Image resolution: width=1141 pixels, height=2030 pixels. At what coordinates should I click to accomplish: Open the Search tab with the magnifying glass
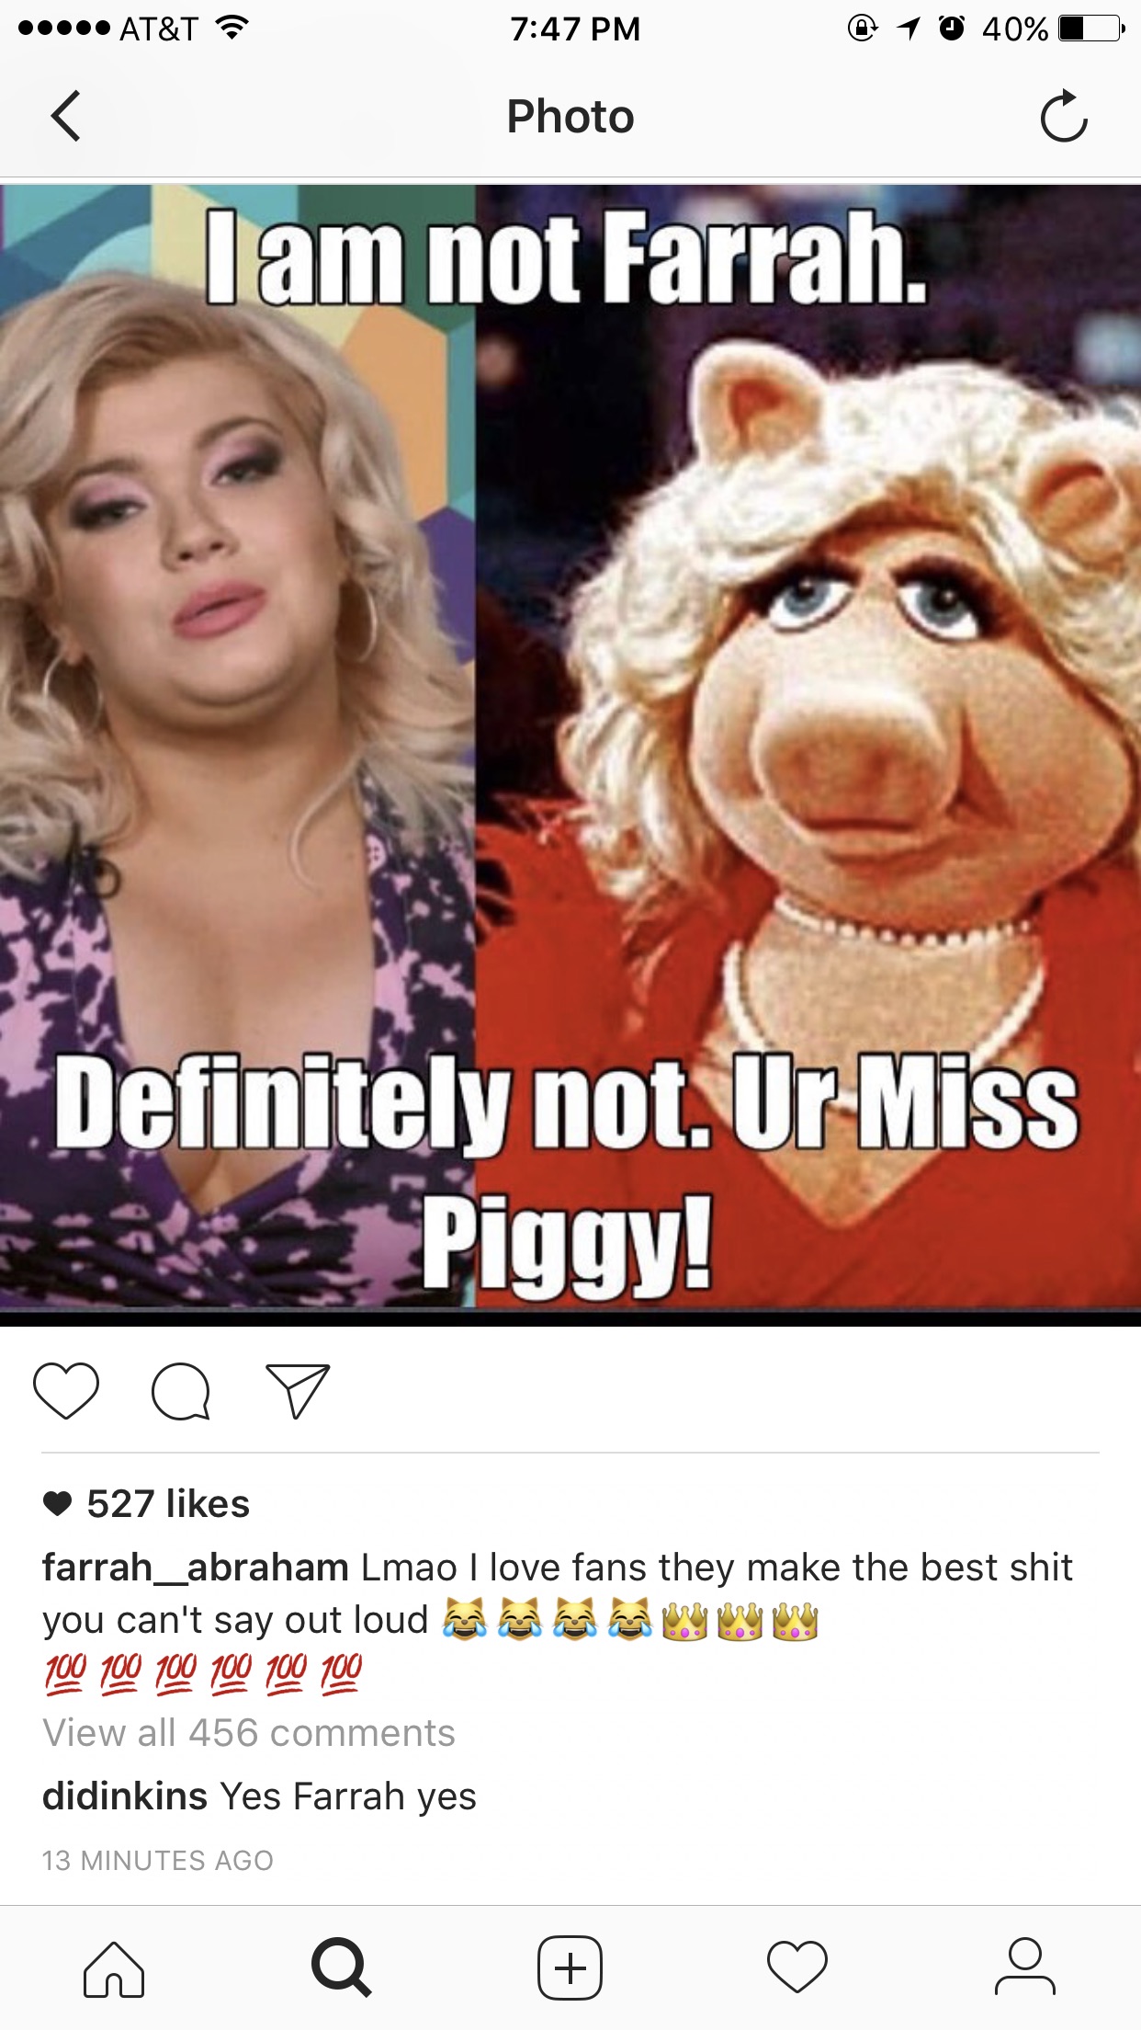point(342,1968)
